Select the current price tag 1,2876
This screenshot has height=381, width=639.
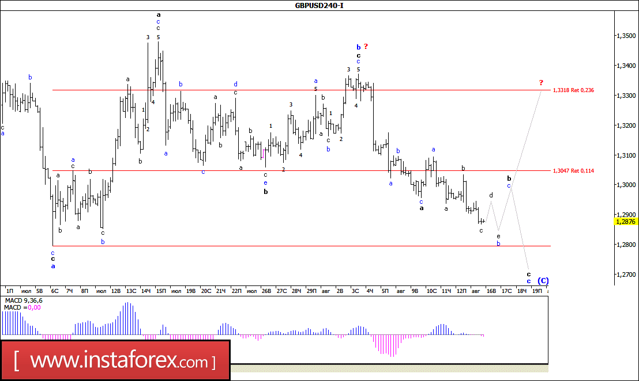coord(626,222)
